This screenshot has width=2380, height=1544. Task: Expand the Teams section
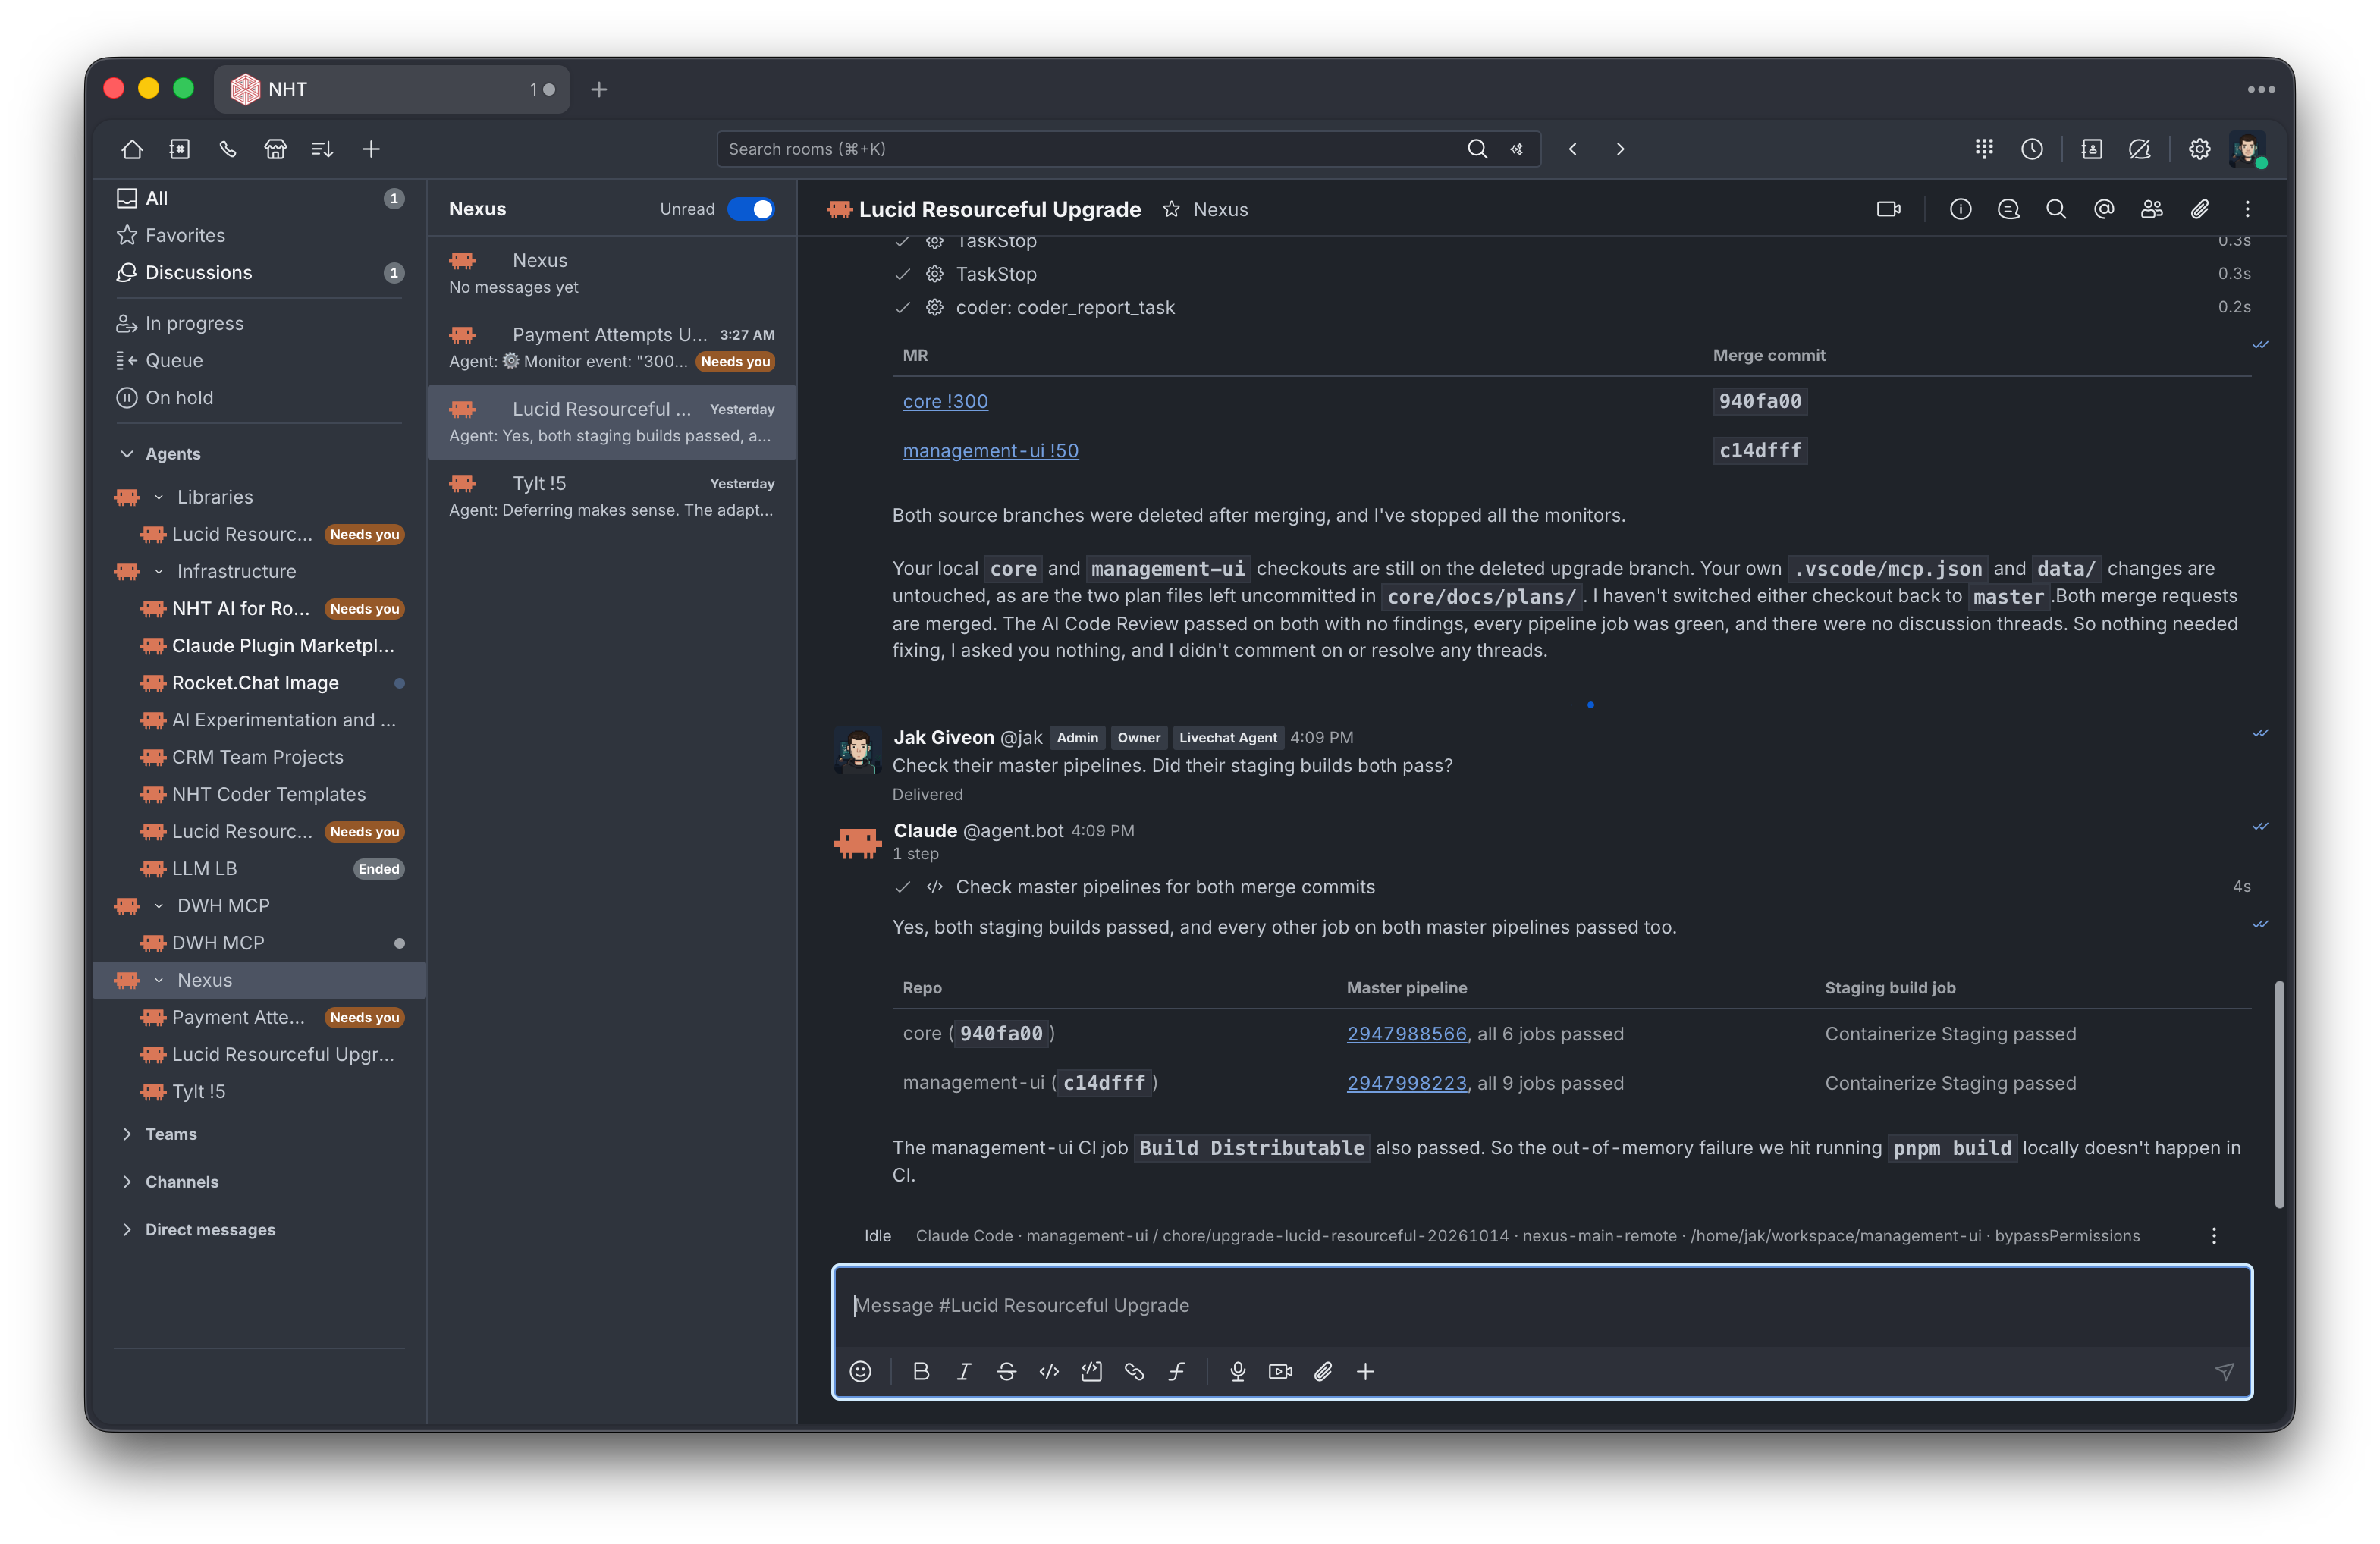(x=127, y=1134)
